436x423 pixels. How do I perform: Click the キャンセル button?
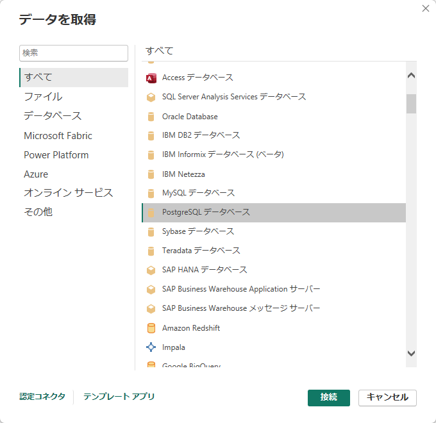pos(387,398)
